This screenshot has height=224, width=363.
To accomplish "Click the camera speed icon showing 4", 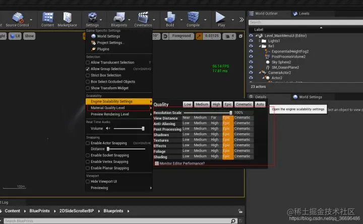I will 229,36.
